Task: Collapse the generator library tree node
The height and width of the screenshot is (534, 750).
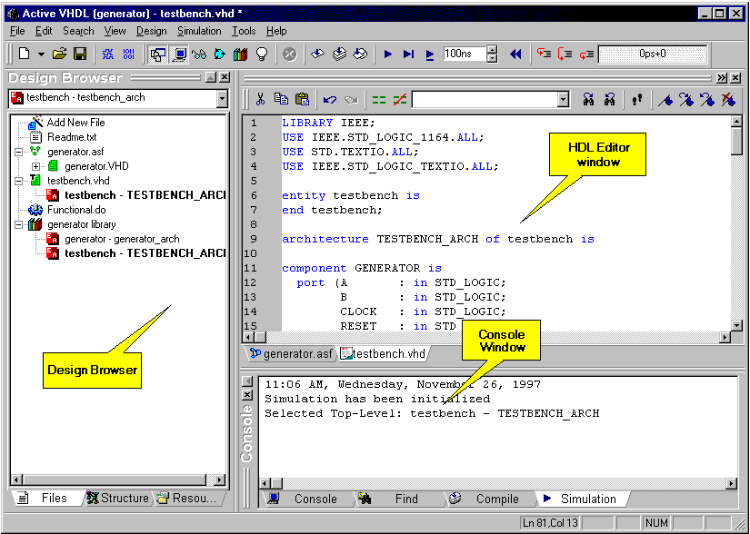Action: [19, 224]
